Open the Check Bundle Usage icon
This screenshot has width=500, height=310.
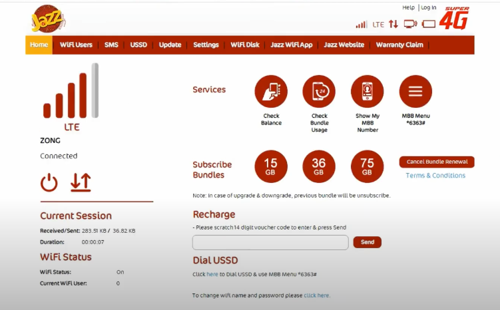click(319, 92)
